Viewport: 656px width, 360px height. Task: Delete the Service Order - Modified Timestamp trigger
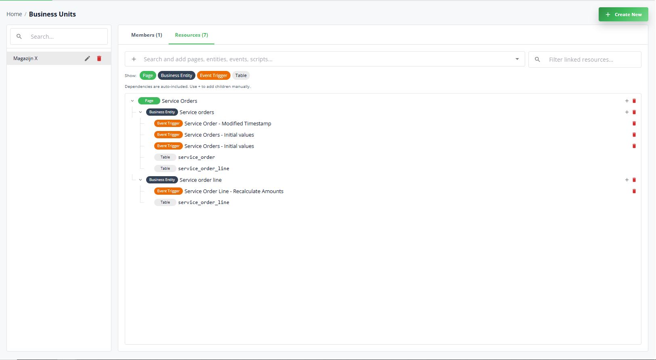pyautogui.click(x=634, y=123)
